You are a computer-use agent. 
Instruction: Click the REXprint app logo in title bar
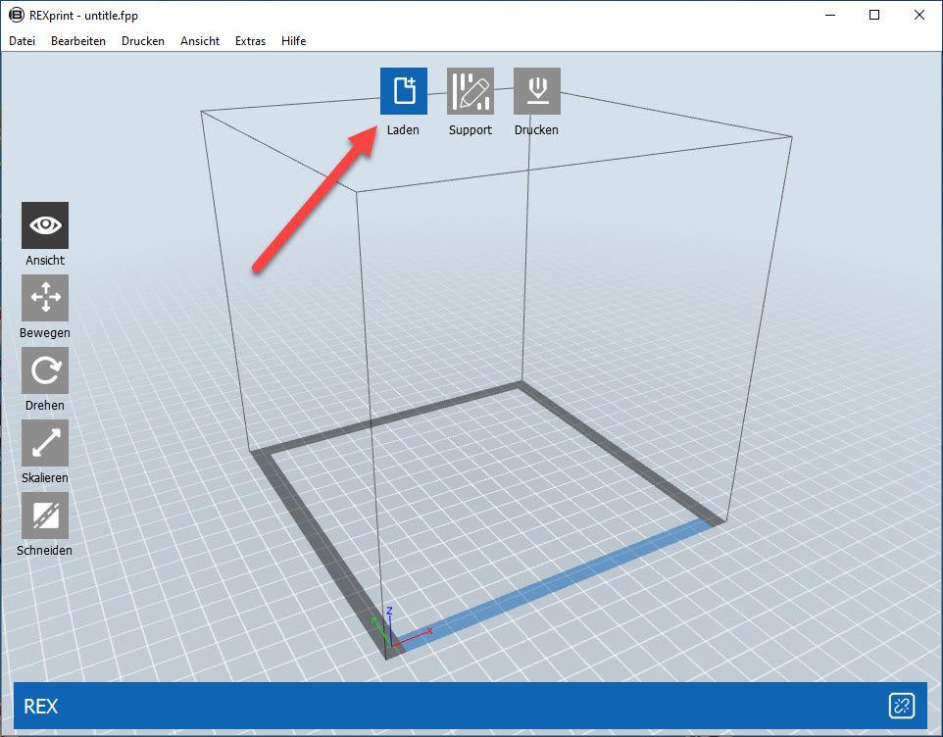pyautogui.click(x=17, y=15)
